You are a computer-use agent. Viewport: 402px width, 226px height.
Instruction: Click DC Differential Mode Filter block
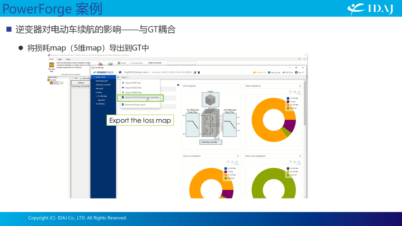point(192,125)
